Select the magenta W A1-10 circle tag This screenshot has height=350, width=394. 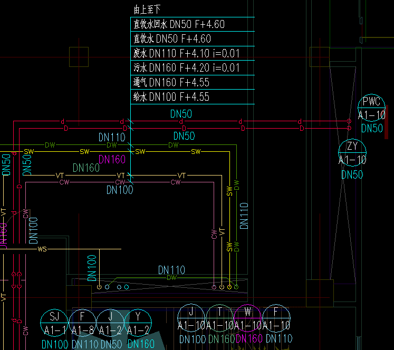(x=248, y=318)
